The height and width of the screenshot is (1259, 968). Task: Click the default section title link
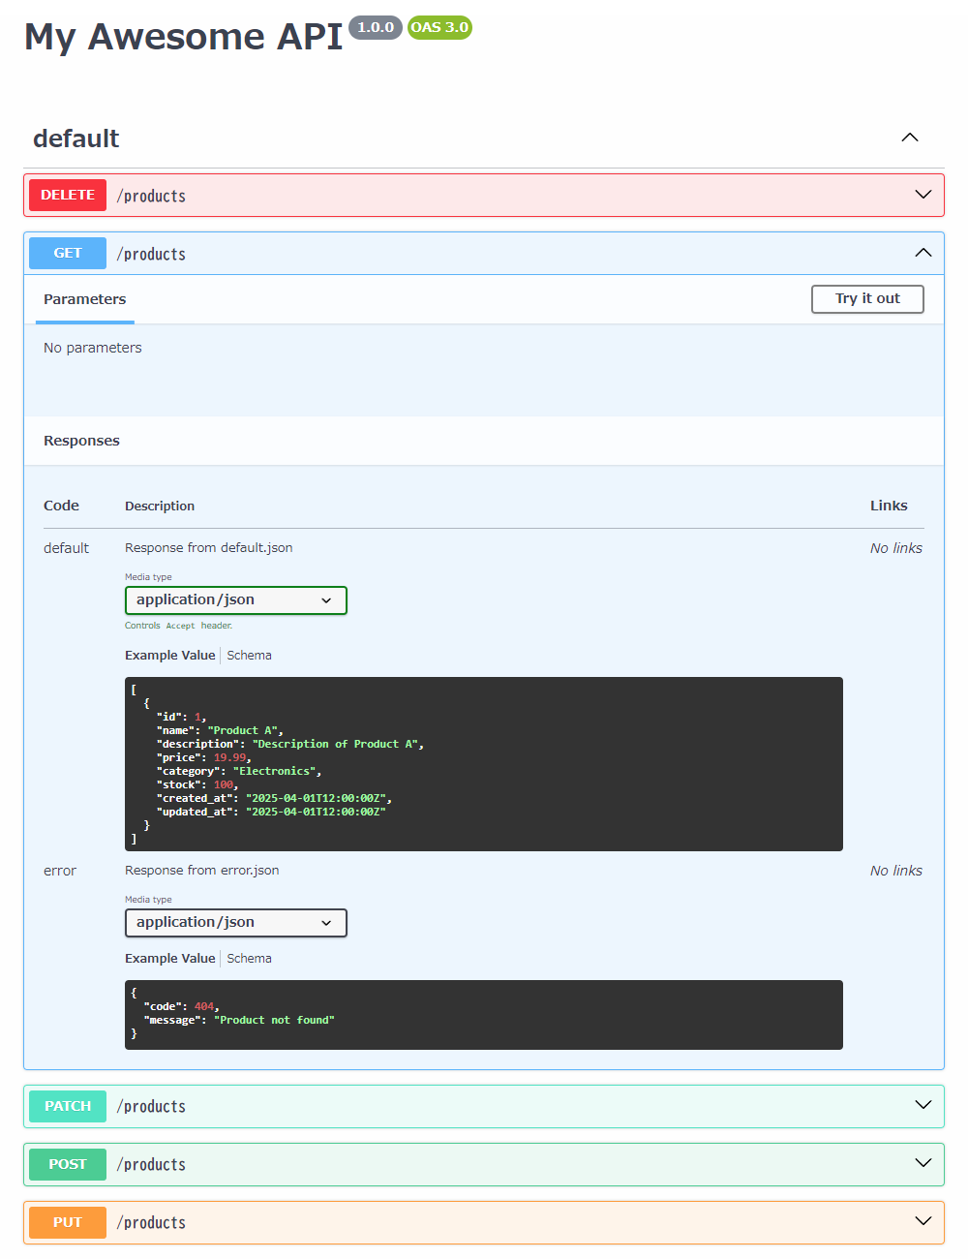(x=76, y=138)
